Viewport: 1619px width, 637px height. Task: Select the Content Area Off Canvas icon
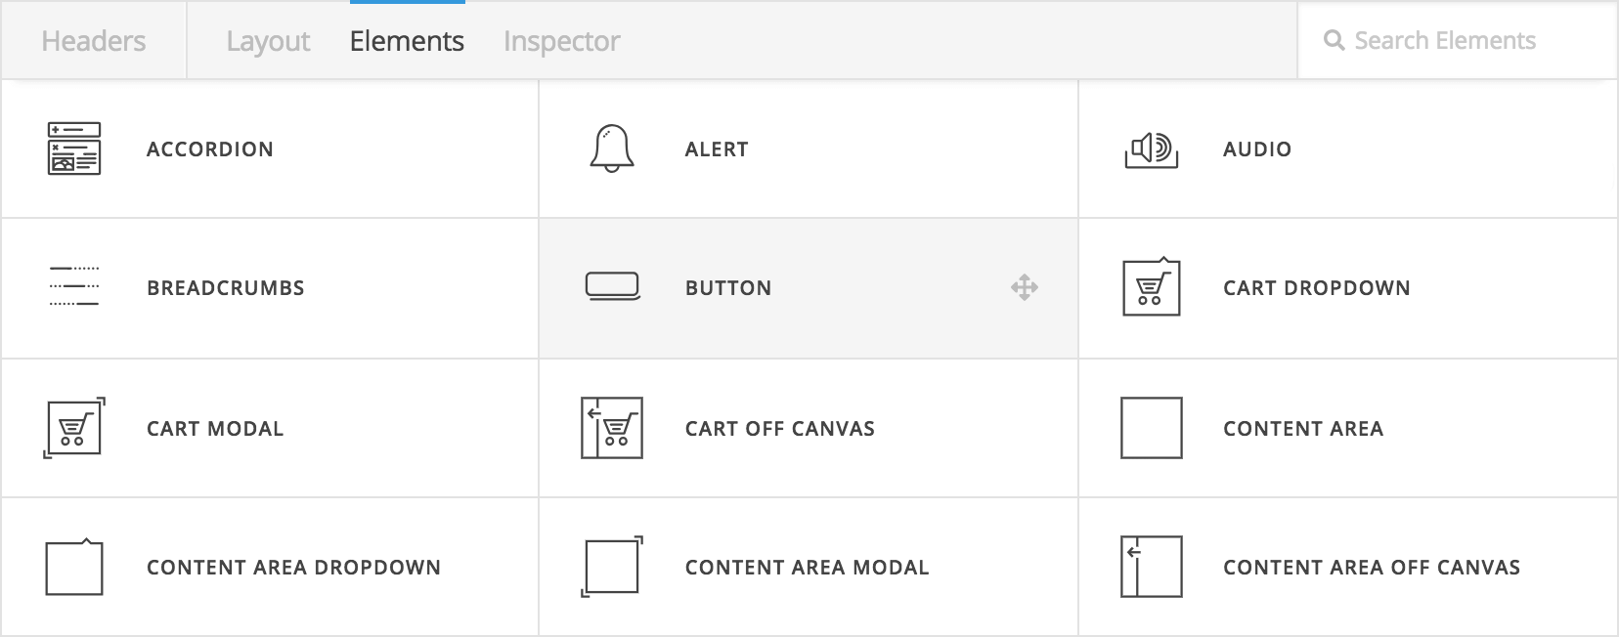click(x=1151, y=567)
